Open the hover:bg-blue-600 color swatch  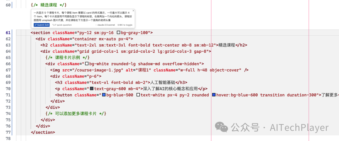214,95
